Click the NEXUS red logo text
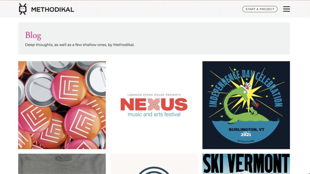Screen dimensions: 310x174 (154, 104)
